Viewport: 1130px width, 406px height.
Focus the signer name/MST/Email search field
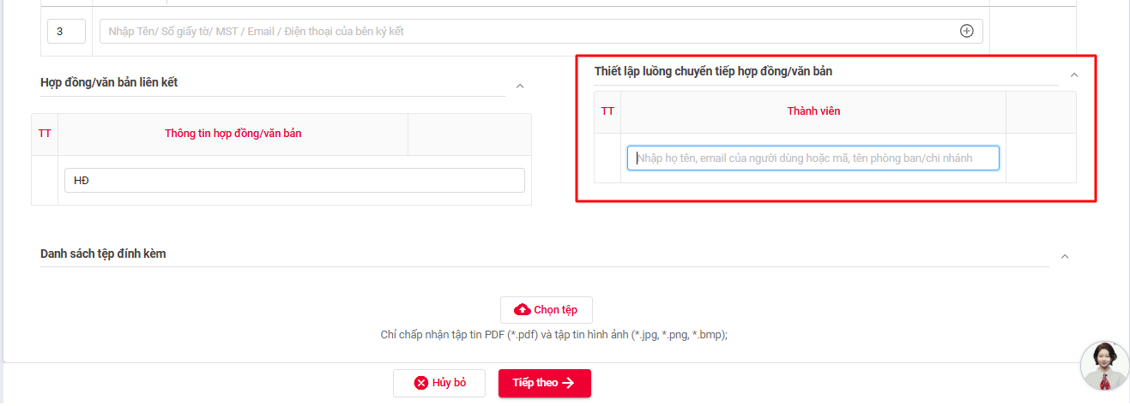point(541,32)
